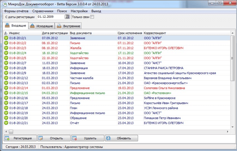
Task: Open the Справочники menu
Action: pyautogui.click(x=43, y=11)
